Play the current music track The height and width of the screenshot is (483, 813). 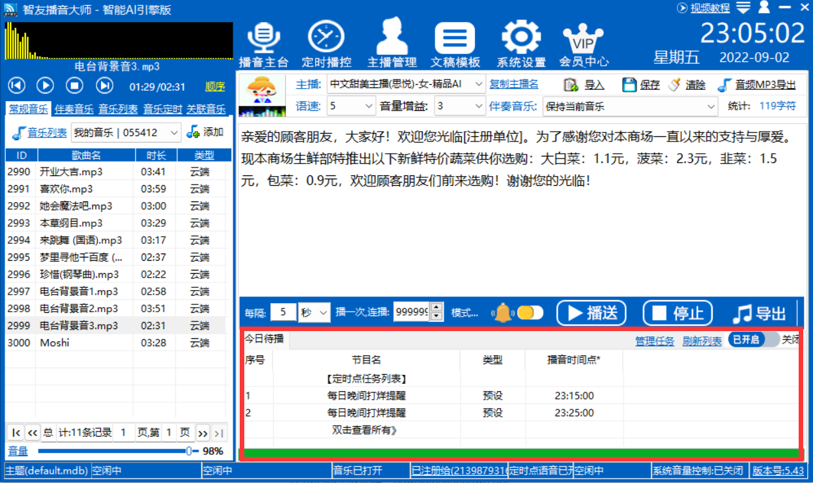[45, 85]
